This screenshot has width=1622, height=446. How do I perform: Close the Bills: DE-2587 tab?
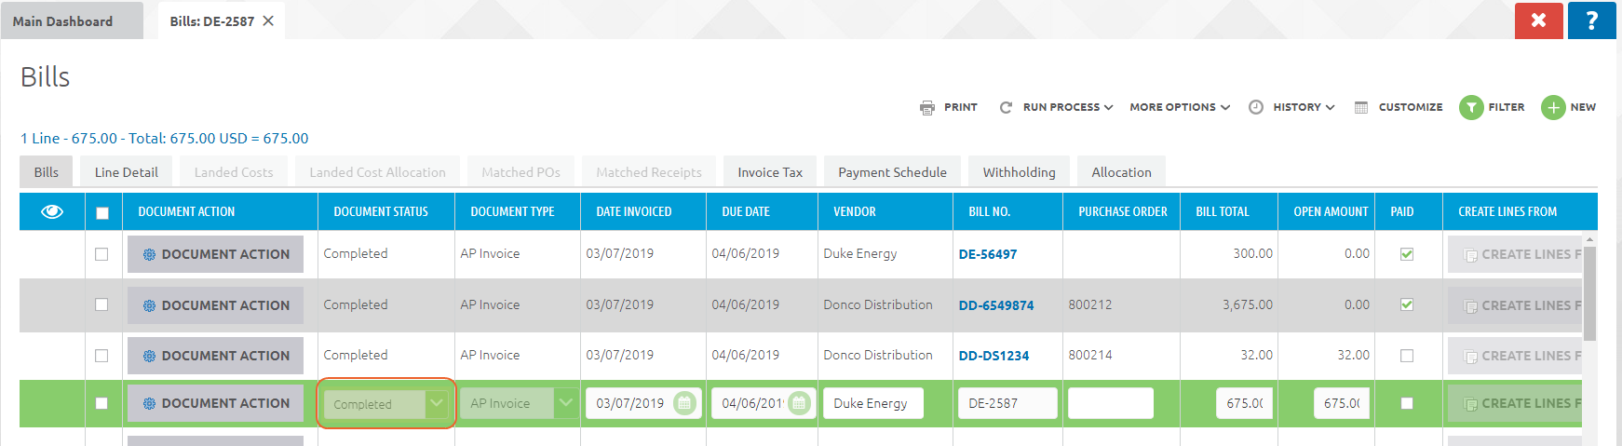[x=268, y=21]
